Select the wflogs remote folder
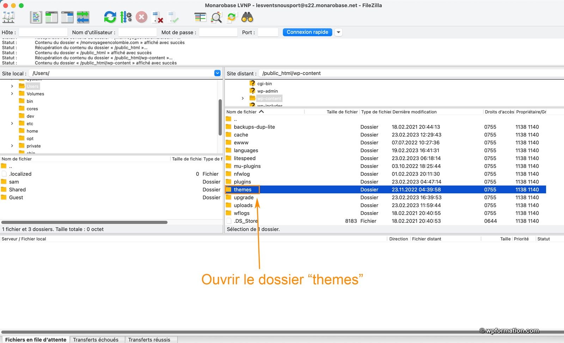 pyautogui.click(x=386, y=213)
